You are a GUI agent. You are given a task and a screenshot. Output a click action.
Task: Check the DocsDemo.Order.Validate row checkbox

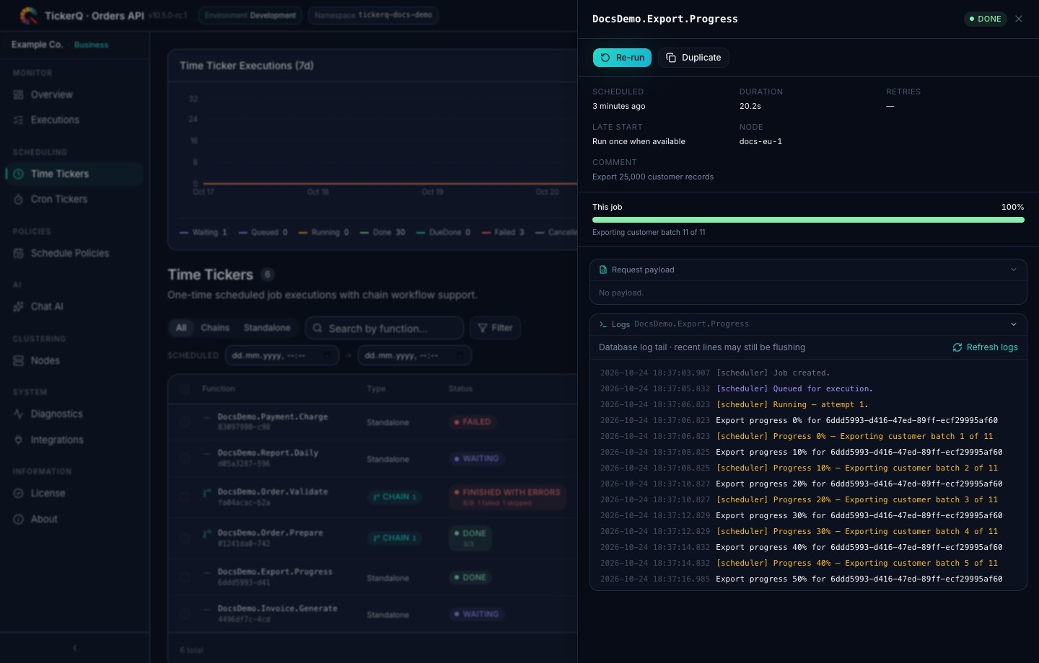pos(185,497)
